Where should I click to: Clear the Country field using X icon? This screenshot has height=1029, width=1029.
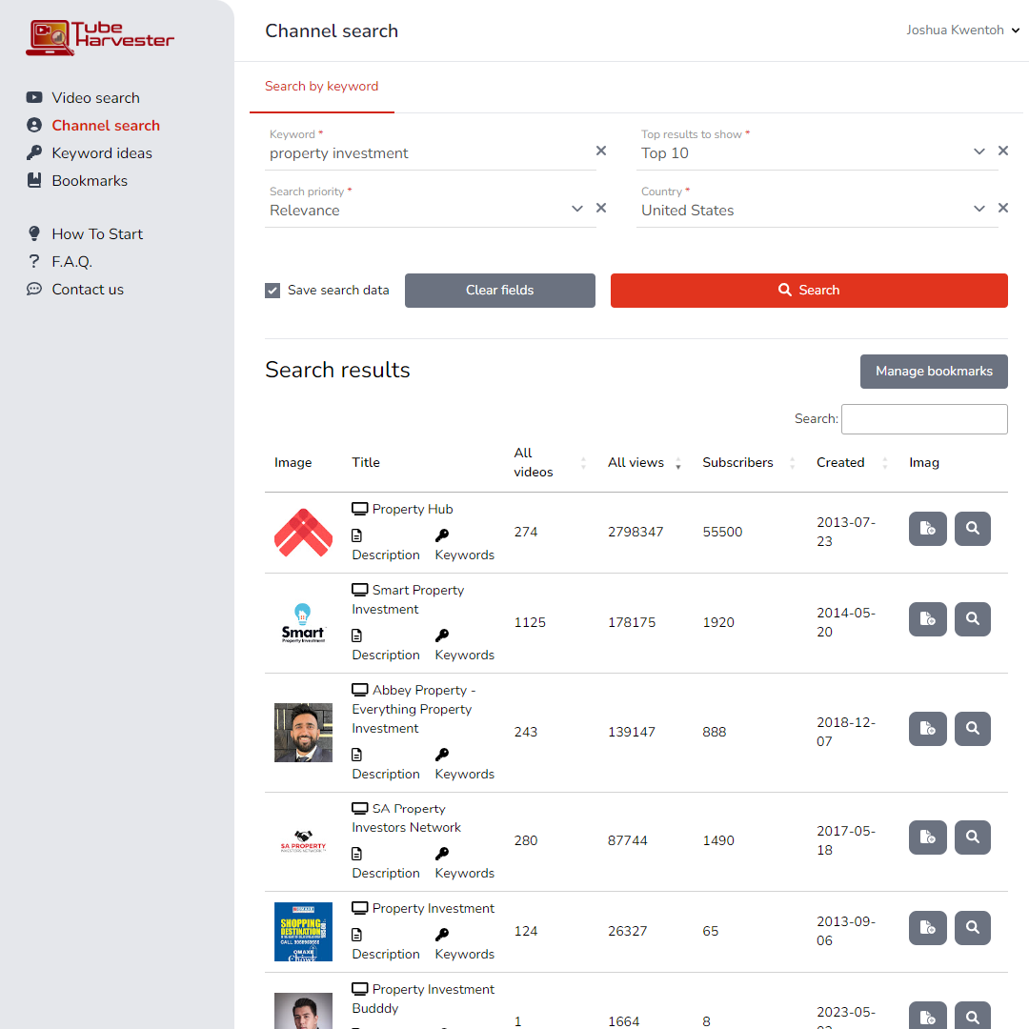[x=1003, y=208]
